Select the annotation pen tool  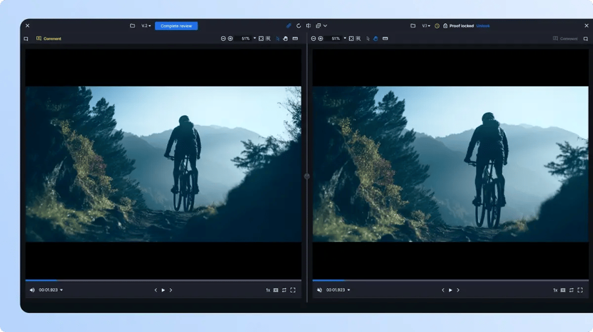click(x=289, y=25)
